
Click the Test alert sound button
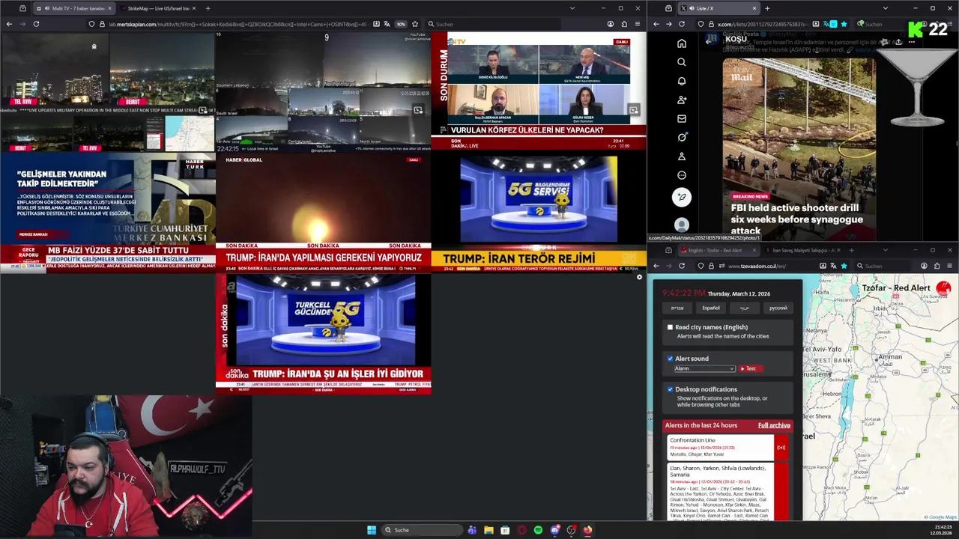(x=750, y=368)
